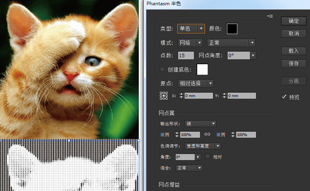Open the 类型 单色 dropdown

click(x=191, y=29)
